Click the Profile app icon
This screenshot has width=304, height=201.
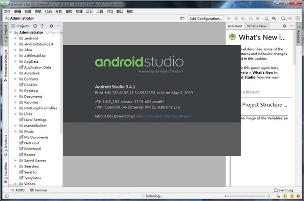pos(251,18)
